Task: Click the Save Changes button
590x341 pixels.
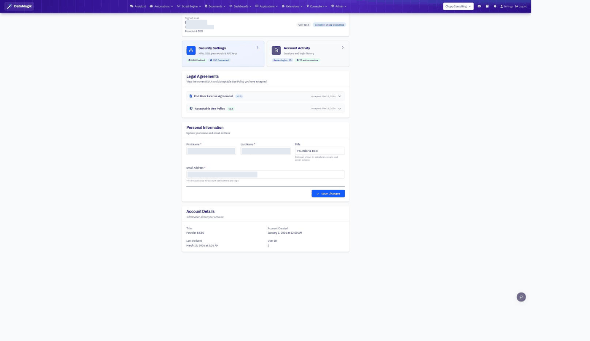Action: pos(328,193)
